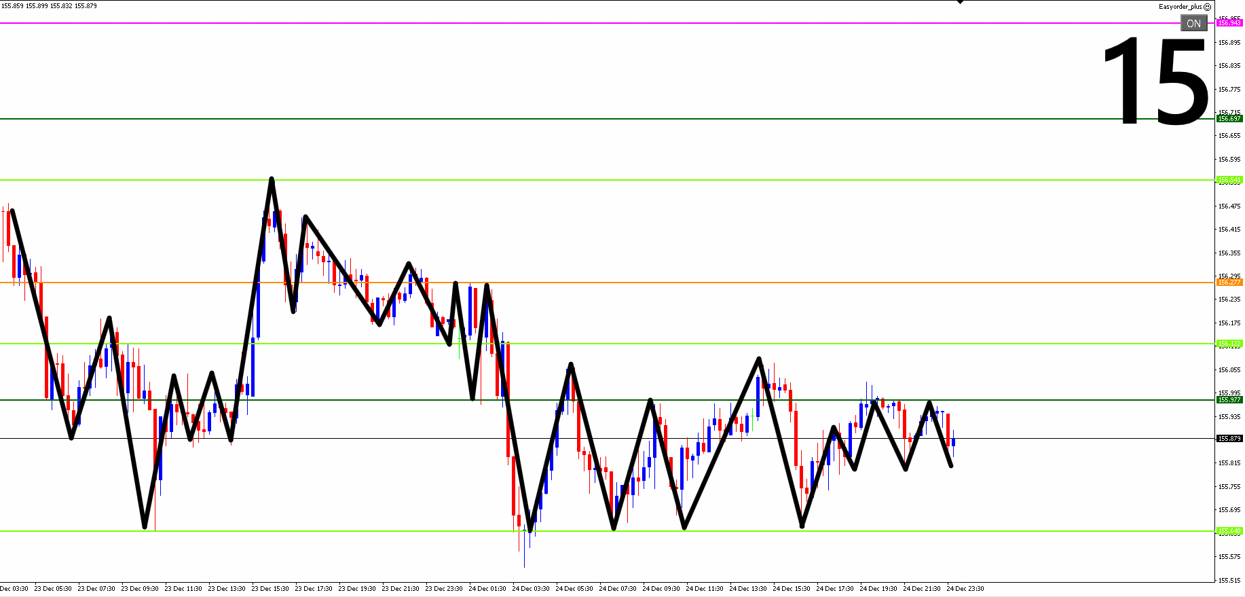Click the 24 Dec 23:30 time label

click(965, 589)
